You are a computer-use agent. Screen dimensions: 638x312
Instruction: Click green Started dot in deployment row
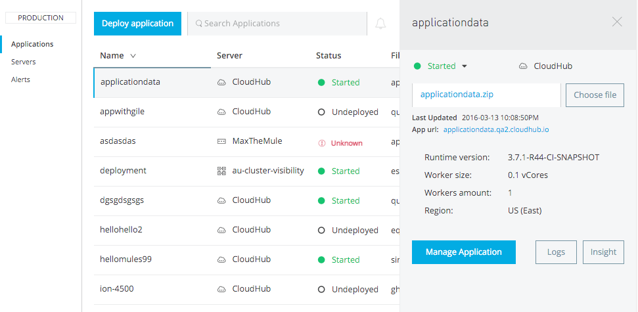click(x=321, y=171)
